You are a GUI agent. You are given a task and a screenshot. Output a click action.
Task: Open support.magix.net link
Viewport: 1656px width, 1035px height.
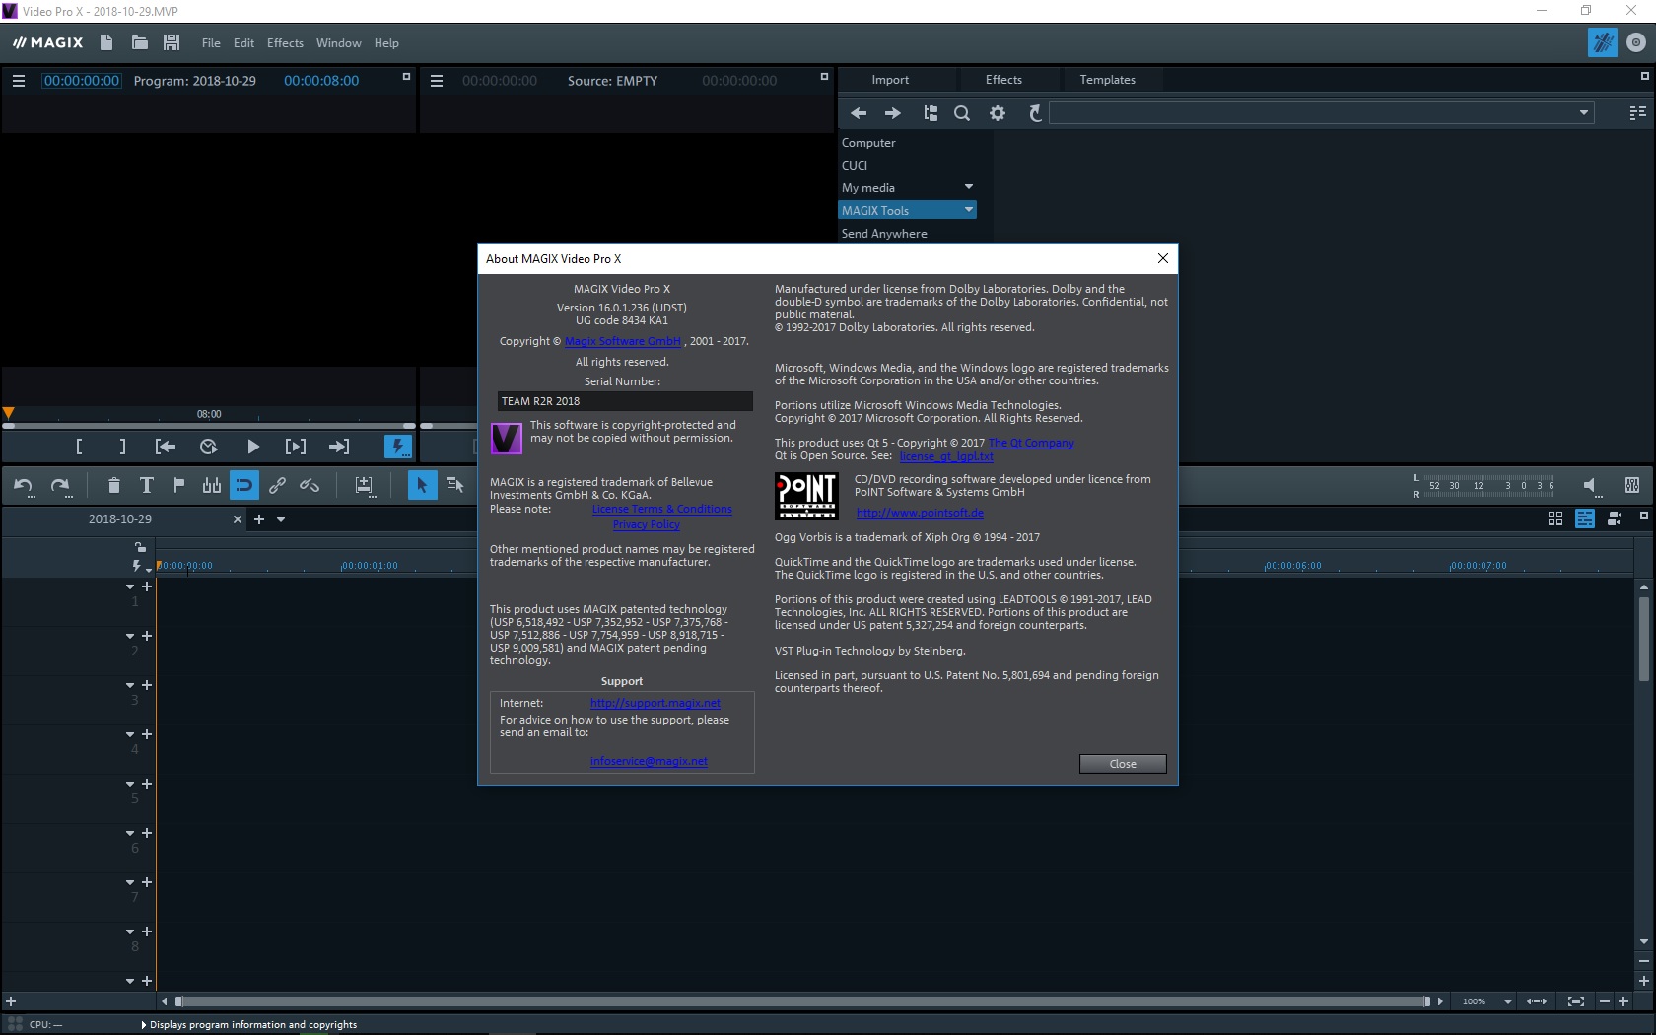point(655,703)
